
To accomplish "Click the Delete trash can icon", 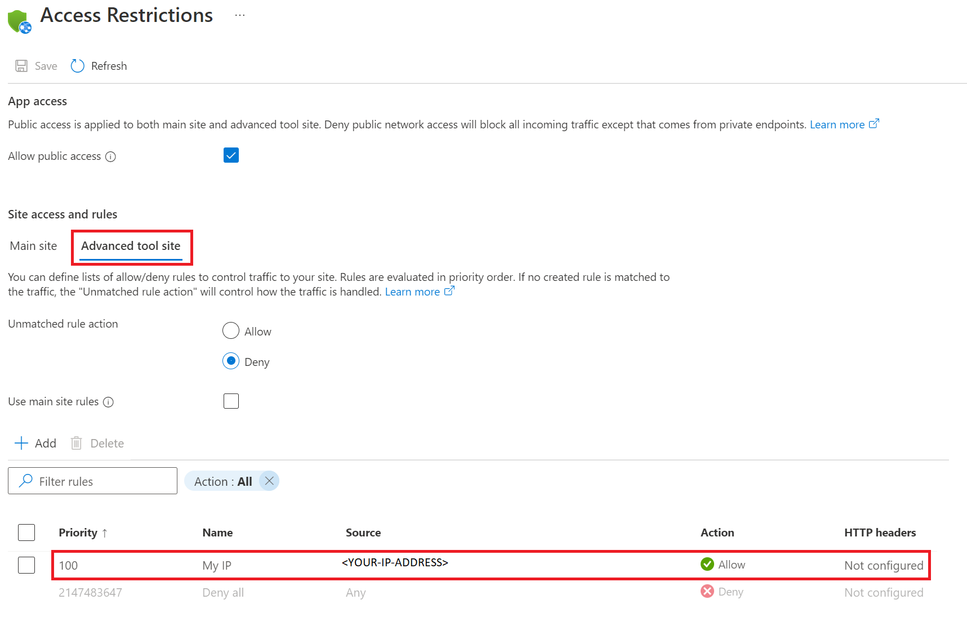I will tap(77, 443).
